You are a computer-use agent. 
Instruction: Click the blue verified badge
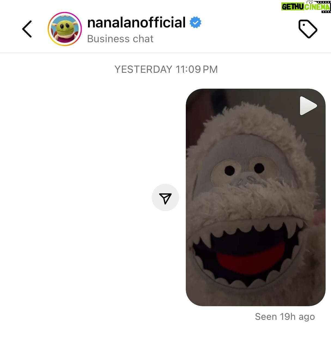coord(195,22)
